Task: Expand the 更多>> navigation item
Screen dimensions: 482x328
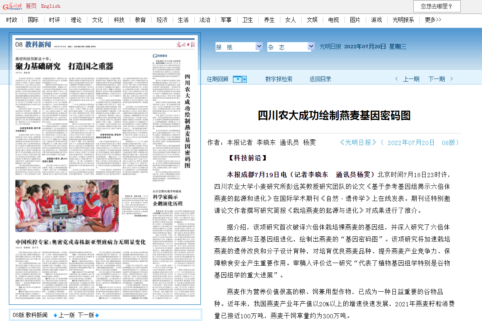Action: 433,20
